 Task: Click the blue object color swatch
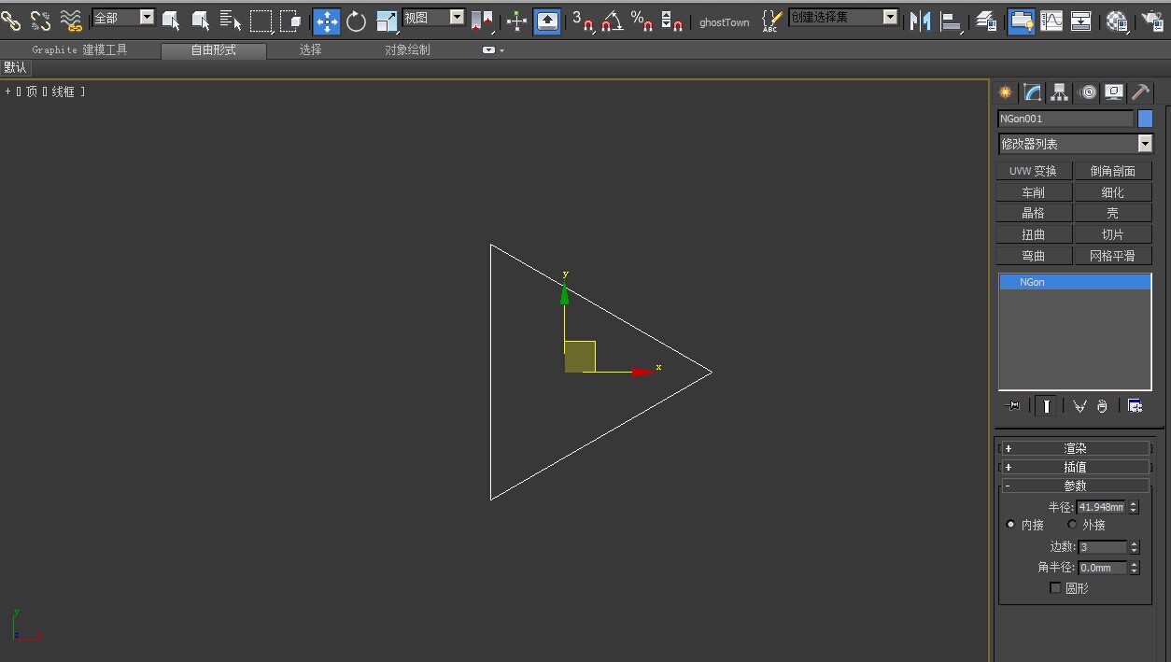pos(1145,119)
